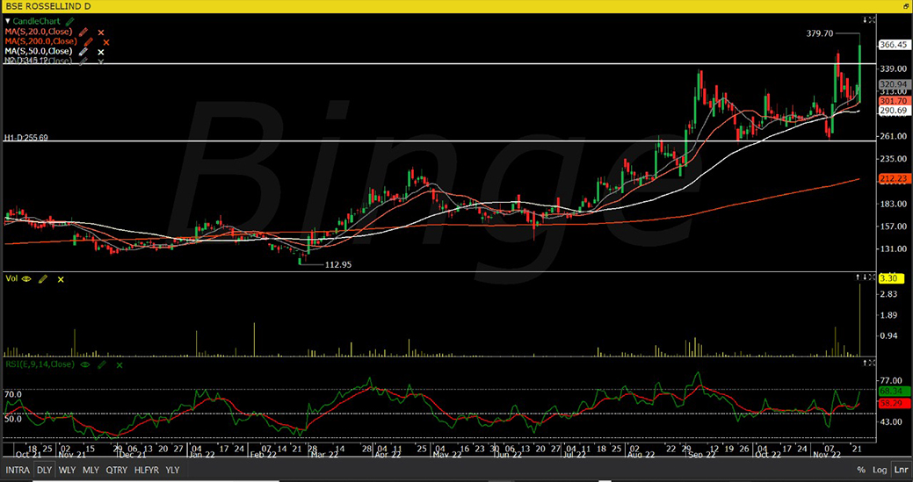The width and height of the screenshot is (913, 482).
Task: Toggle visibility of Vol panel
Action: [26, 279]
